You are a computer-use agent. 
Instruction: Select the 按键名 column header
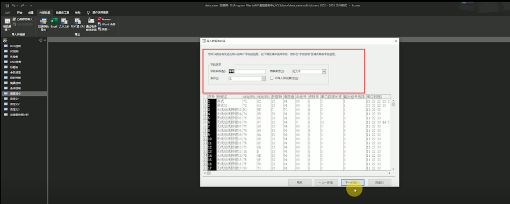(229, 97)
